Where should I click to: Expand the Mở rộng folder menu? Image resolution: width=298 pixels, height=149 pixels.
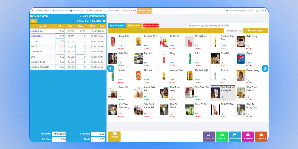[x=114, y=136]
